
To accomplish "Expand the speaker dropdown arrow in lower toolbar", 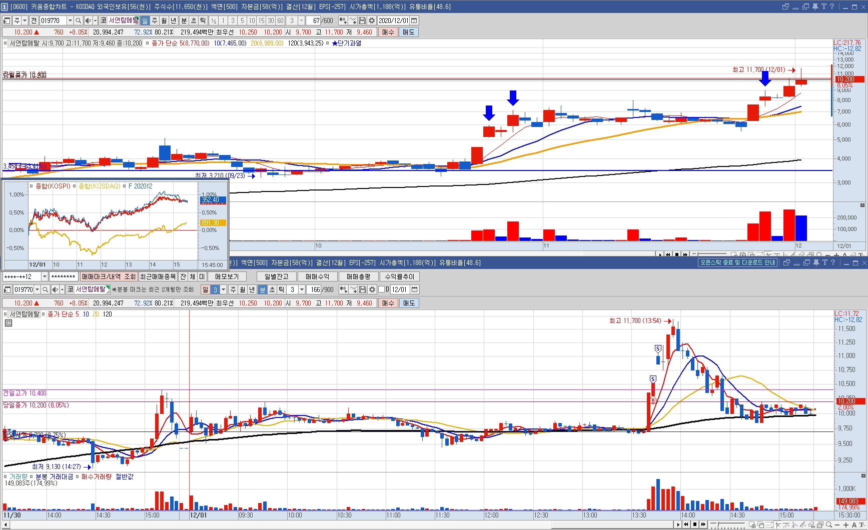I will tap(63, 289).
